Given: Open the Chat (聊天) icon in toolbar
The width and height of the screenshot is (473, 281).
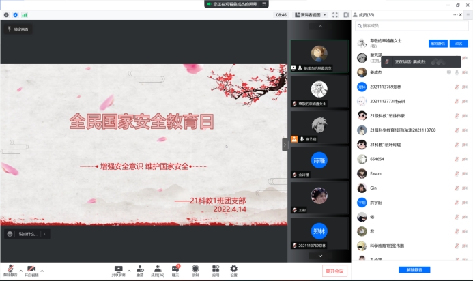Looking at the screenshot, I should pos(175,269).
